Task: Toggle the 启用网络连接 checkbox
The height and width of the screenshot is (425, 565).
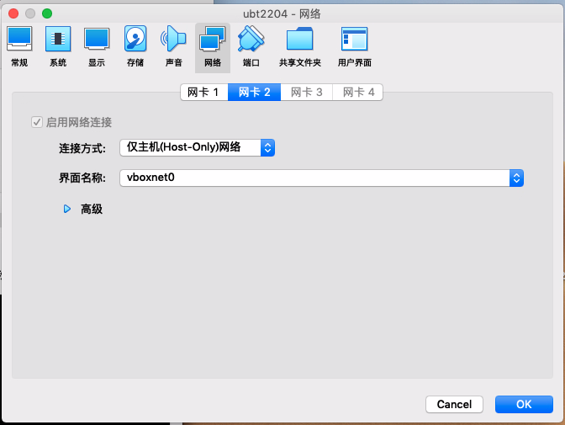Action: (x=36, y=122)
